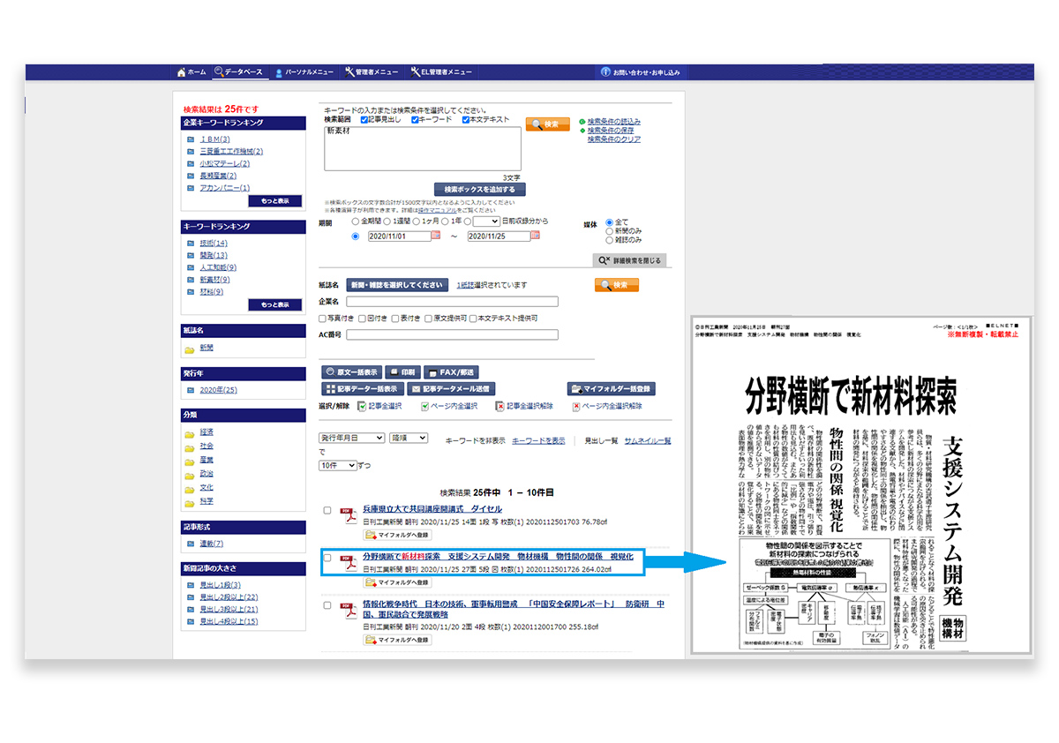Open ホーム menu item
This screenshot has height=743, width=1059.
192,72
